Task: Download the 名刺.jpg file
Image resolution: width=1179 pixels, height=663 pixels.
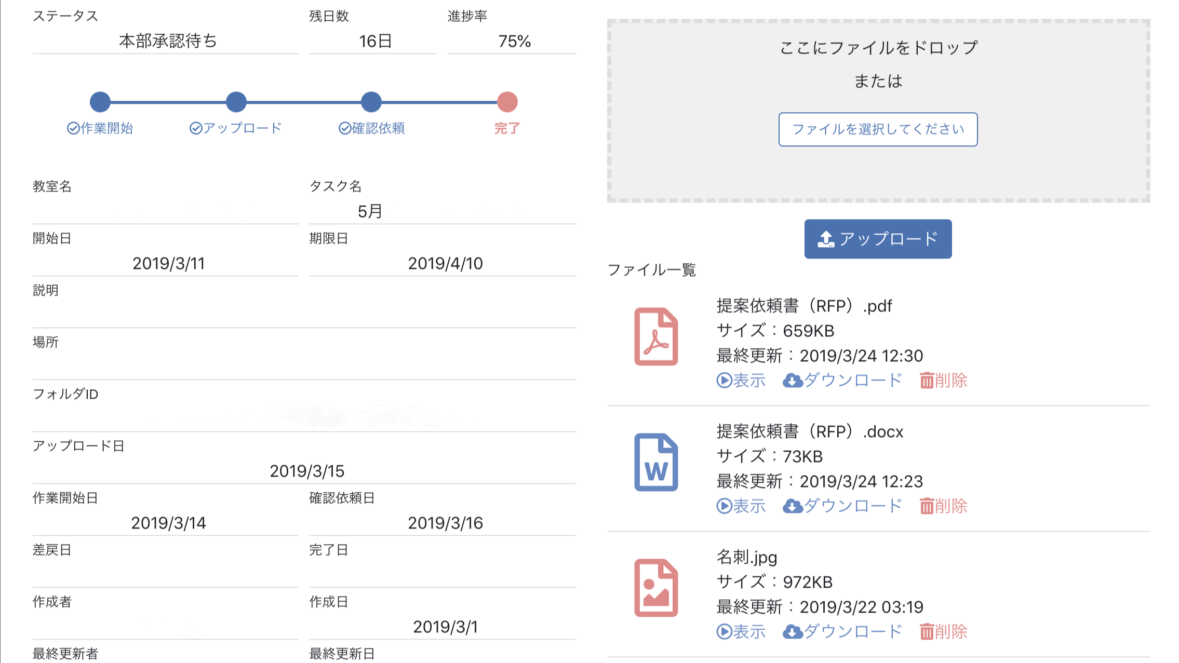Action: (842, 632)
